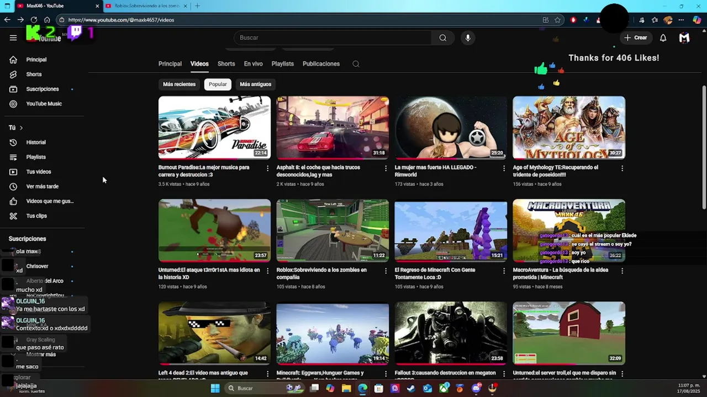The height and width of the screenshot is (397, 707).
Task: Open Discord from the taskbar
Action: click(x=476, y=388)
